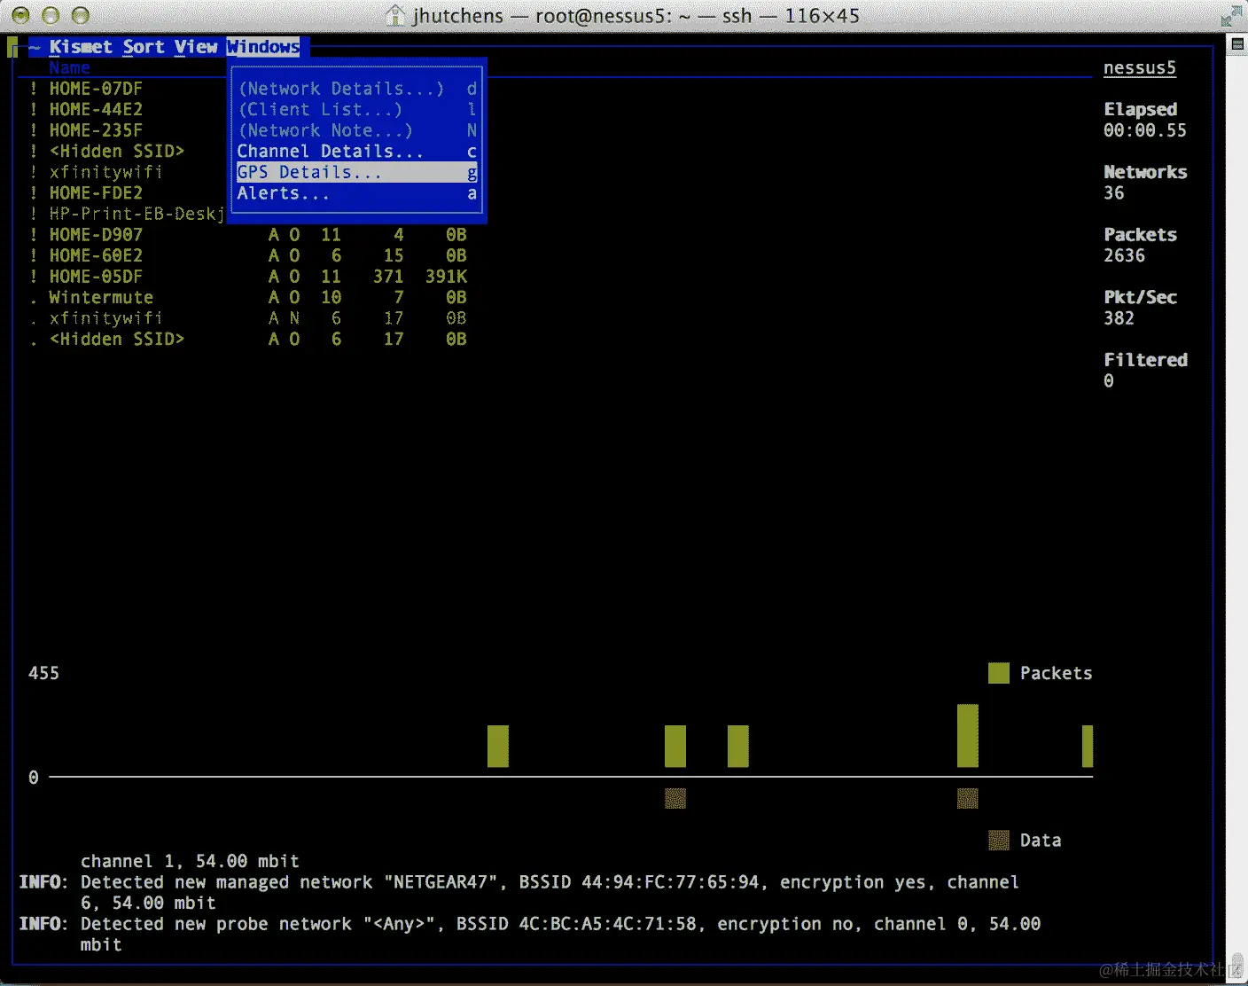
Task: Click the Packets legend color swatch
Action: pyautogui.click(x=999, y=673)
